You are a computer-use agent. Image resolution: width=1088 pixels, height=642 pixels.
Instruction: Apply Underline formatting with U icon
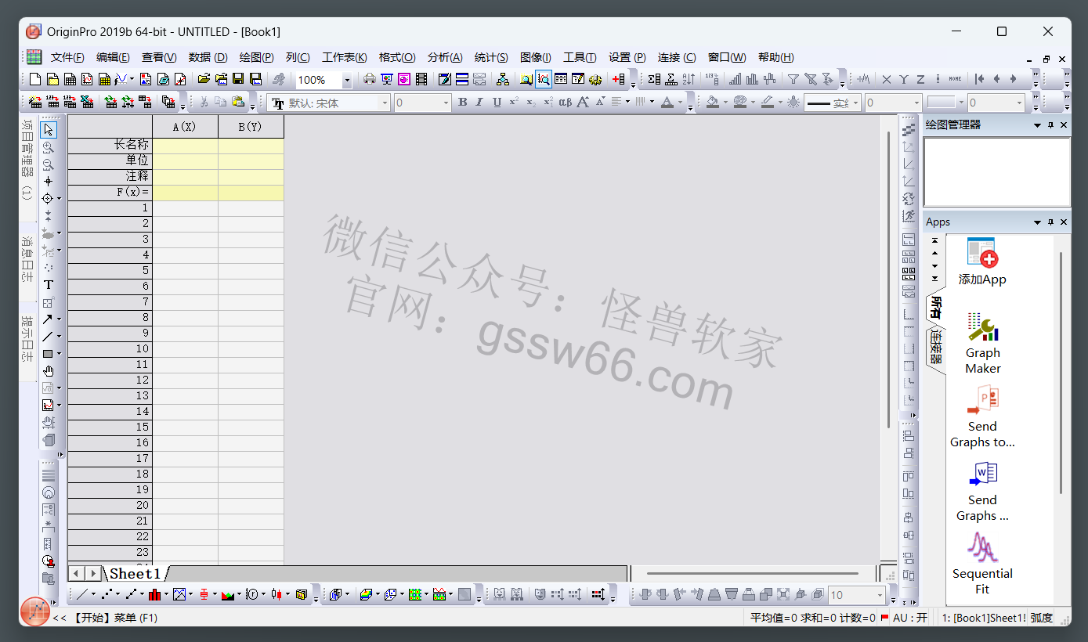click(x=497, y=102)
